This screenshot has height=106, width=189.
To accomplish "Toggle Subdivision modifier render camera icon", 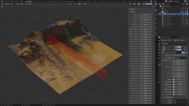I will click(x=180, y=47).
